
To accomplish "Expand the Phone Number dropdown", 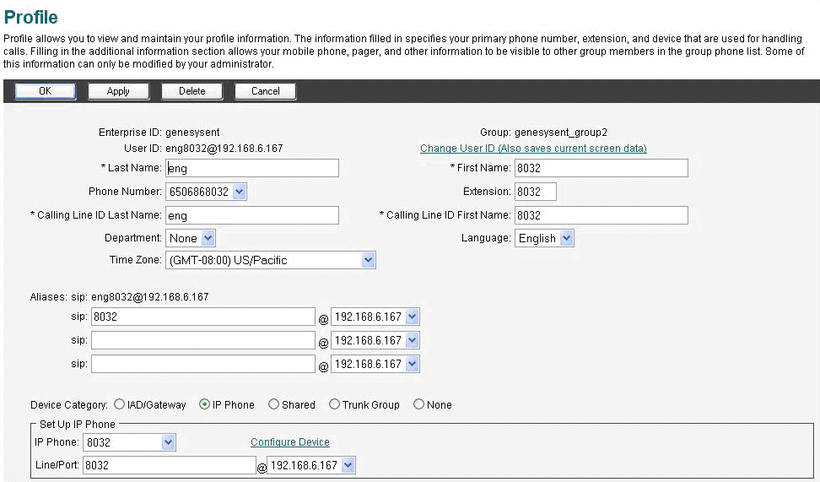I will click(206, 192).
